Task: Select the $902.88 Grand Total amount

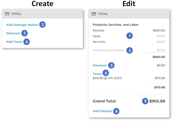Action: [157, 101]
